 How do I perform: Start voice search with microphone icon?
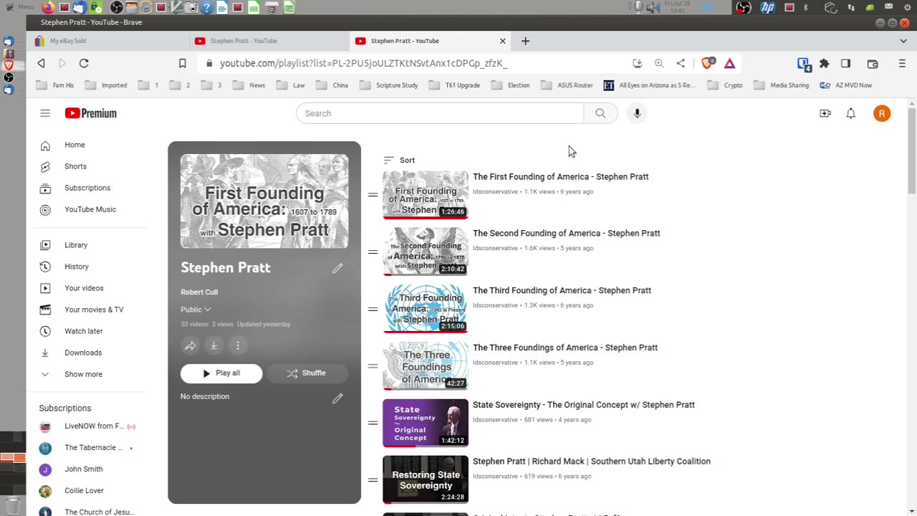[x=637, y=113]
